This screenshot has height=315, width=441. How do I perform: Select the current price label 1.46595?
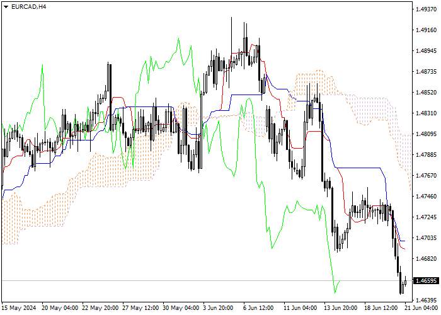tap(427, 281)
